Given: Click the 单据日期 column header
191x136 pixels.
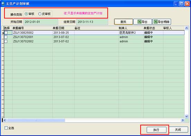Looking at the screenshot, I should pyautogui.click(x=64, y=28).
